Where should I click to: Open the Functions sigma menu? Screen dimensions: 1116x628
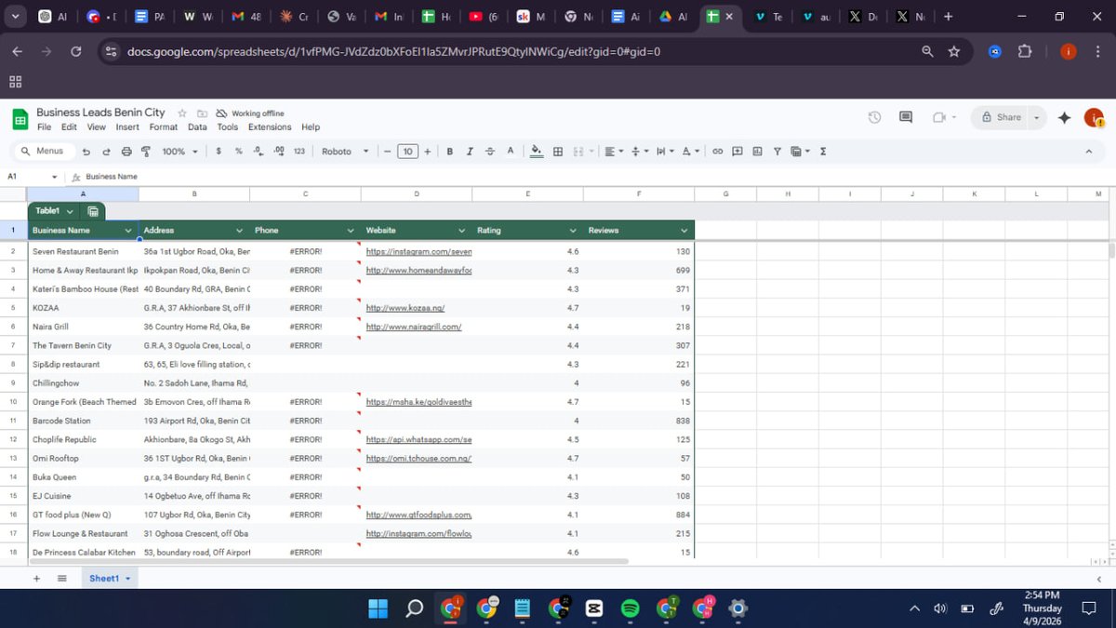pos(823,152)
